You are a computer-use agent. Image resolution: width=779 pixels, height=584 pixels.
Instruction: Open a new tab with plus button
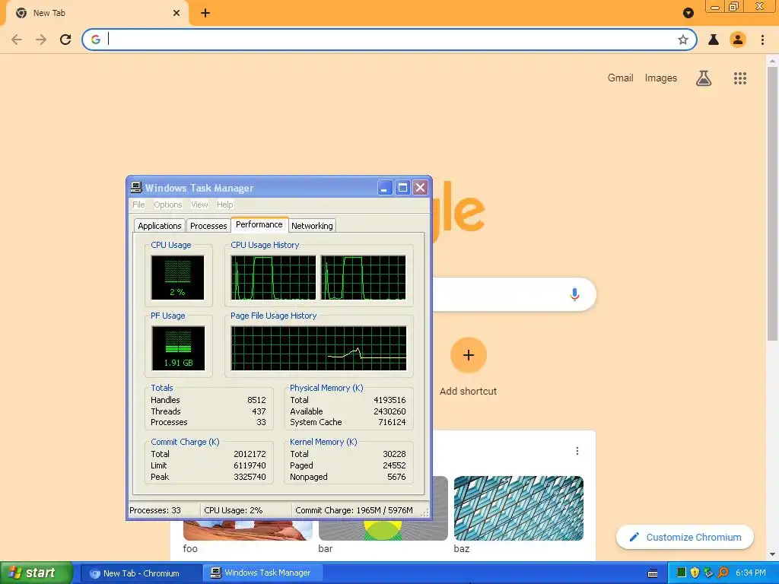205,13
